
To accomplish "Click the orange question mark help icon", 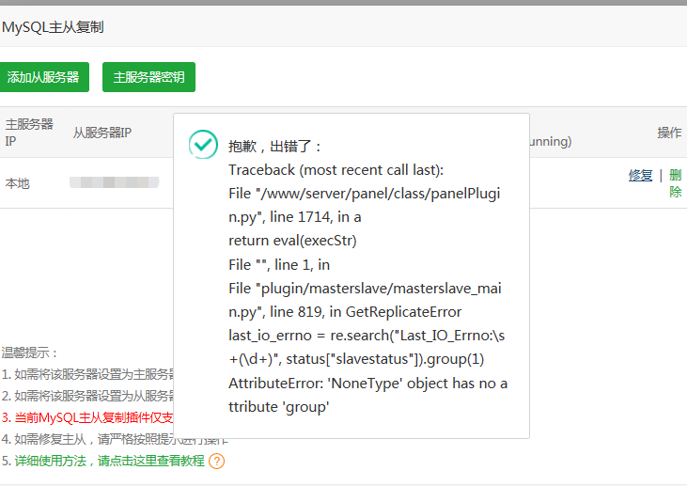I will [216, 462].
